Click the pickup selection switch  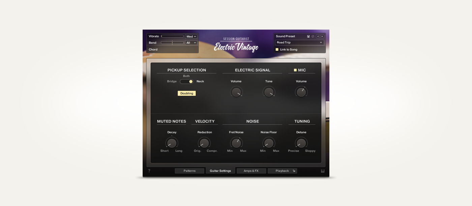tap(186, 81)
